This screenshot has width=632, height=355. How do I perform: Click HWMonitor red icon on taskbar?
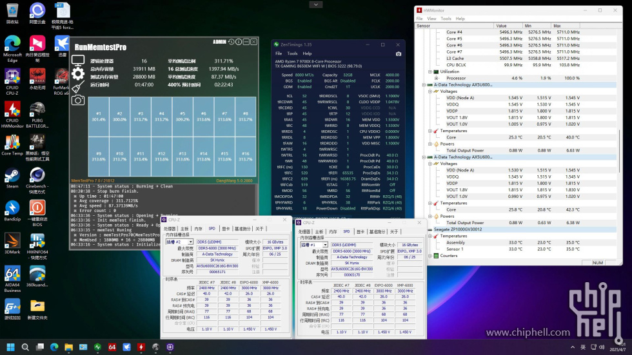pyautogui.click(x=141, y=347)
